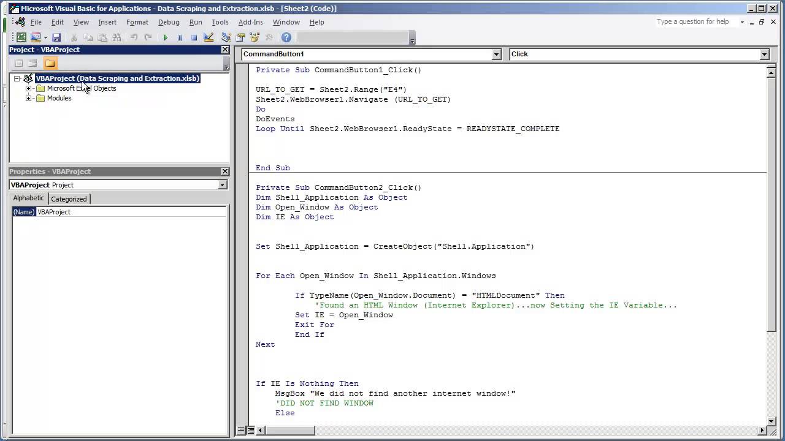Click the Paste clipboard icon
Image resolution: width=785 pixels, height=441 pixels.
click(102, 37)
